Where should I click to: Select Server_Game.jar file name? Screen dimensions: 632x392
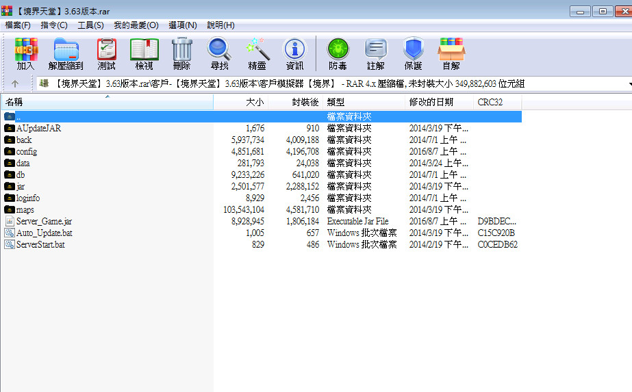(x=44, y=221)
